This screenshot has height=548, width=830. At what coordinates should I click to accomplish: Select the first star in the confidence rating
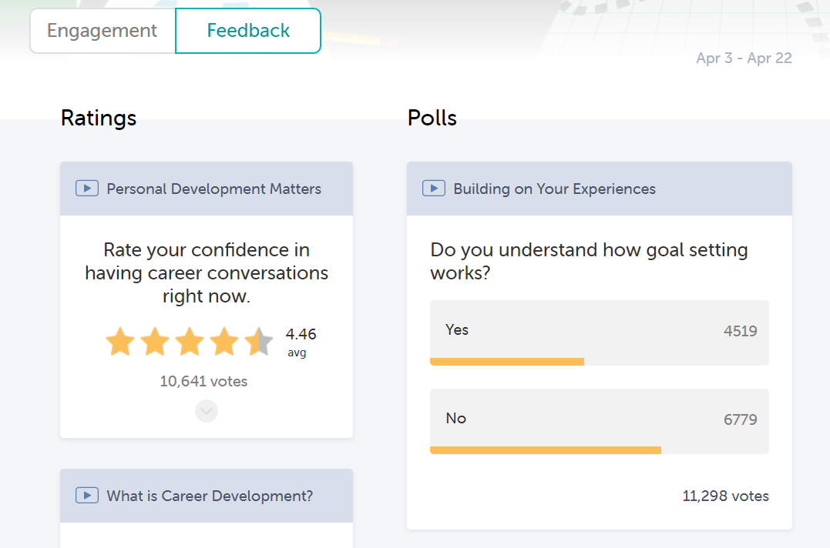pos(120,341)
